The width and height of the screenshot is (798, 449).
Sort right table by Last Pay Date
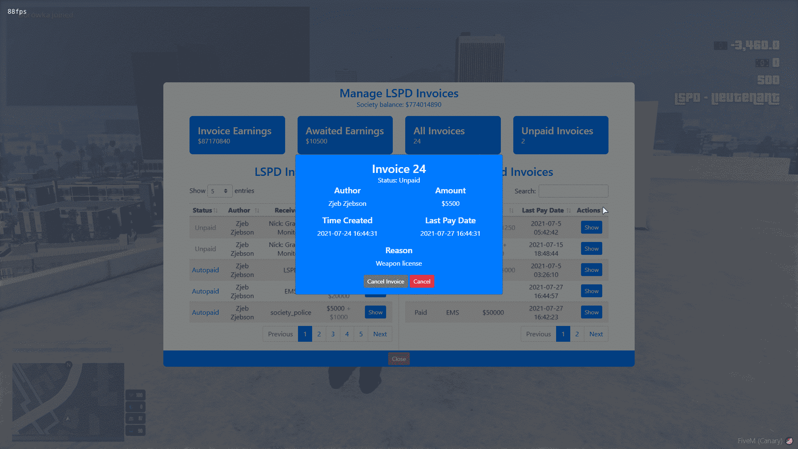pos(546,210)
